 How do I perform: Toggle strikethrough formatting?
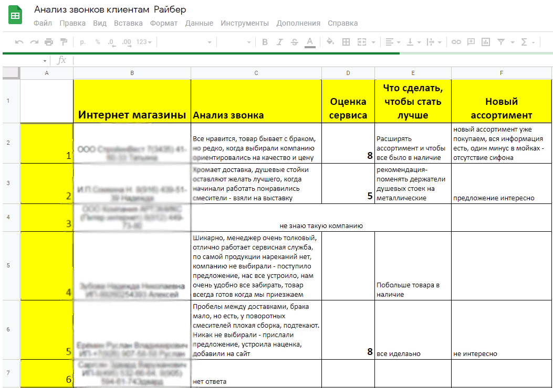pos(295,42)
